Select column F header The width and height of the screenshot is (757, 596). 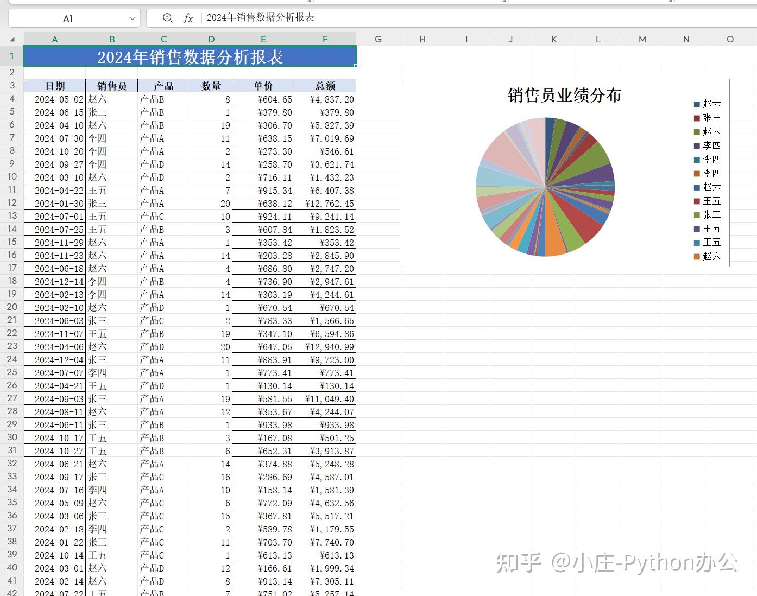point(325,39)
